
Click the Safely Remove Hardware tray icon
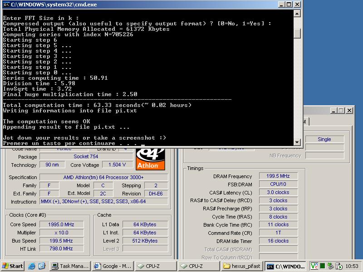[330, 266]
